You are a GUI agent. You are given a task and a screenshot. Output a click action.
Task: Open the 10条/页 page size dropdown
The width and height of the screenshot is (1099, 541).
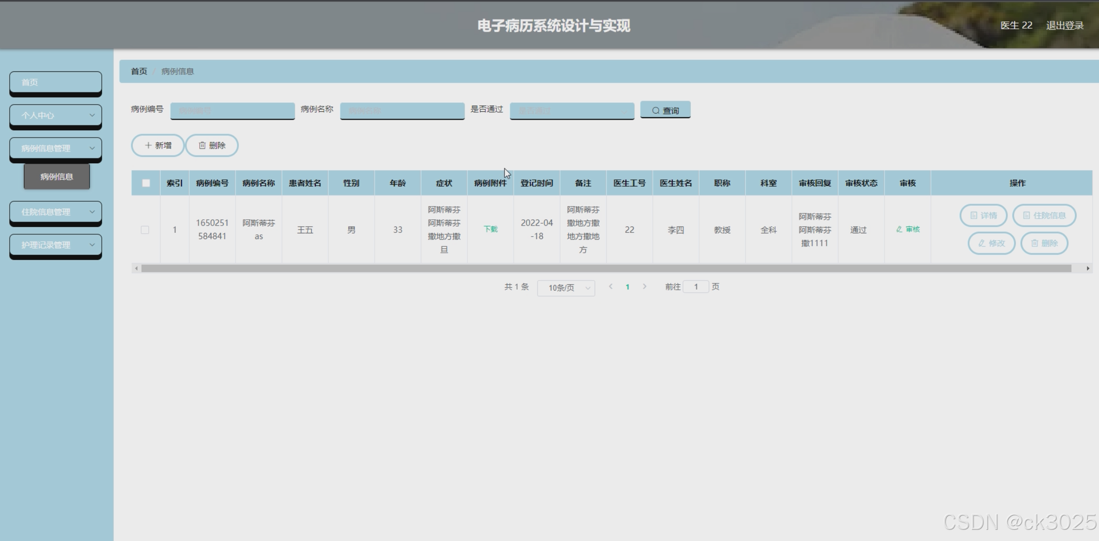[x=566, y=288]
